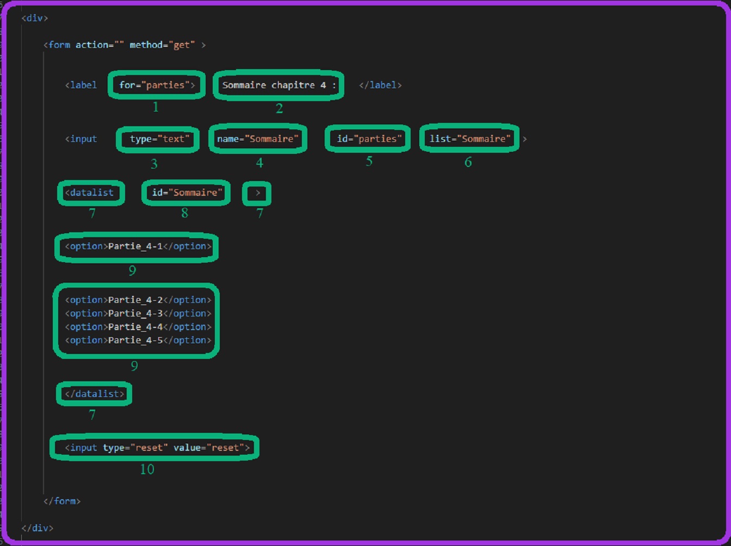Click the closing </div> tag at the bottom
Viewport: 731px width, 546px height.
[38, 528]
